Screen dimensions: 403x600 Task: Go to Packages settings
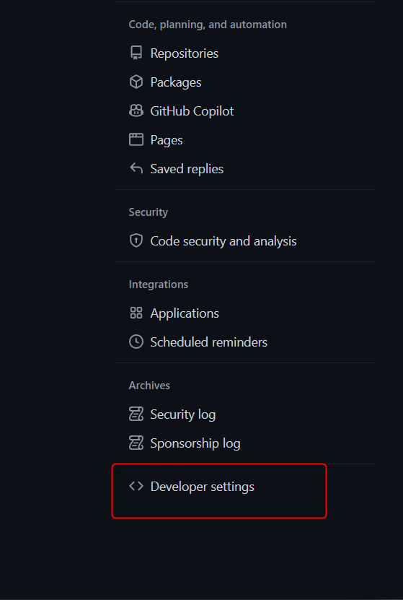coord(176,82)
